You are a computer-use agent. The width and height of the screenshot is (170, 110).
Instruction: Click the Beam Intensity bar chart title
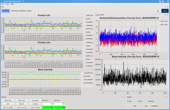click(x=45, y=70)
